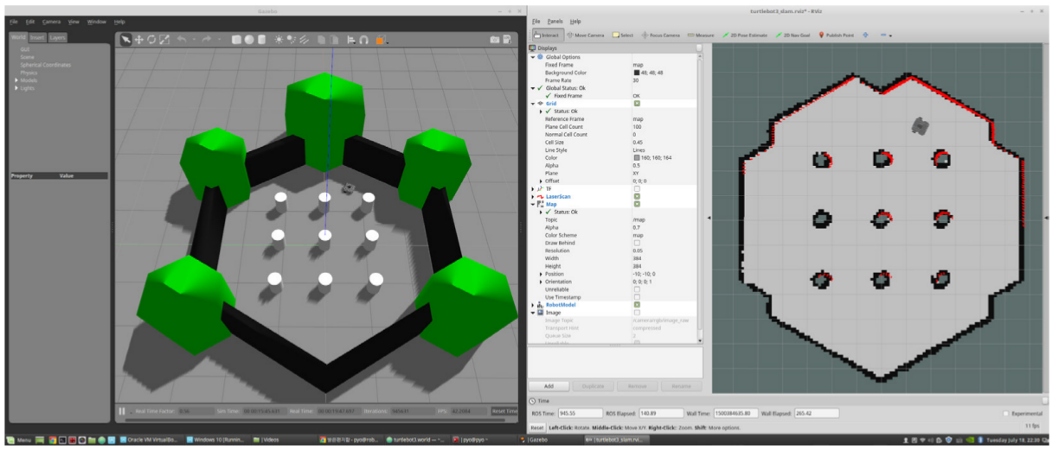Expand the Lights tree item
Image resolution: width=1053 pixels, height=451 pixels.
16,88
